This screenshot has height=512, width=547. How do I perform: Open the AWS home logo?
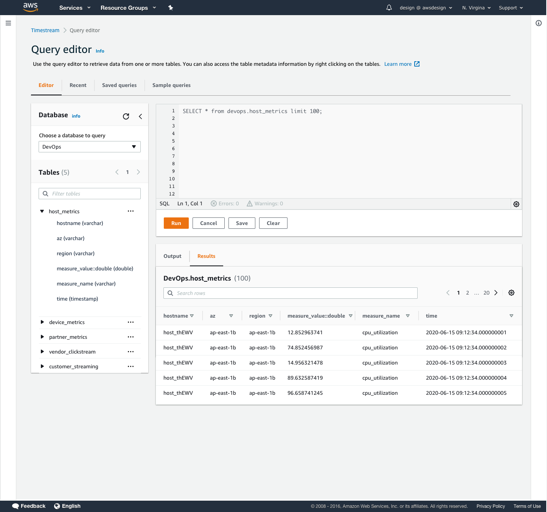tap(30, 7)
